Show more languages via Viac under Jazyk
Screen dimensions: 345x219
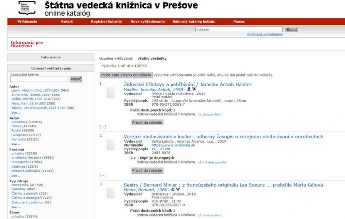point(16,144)
